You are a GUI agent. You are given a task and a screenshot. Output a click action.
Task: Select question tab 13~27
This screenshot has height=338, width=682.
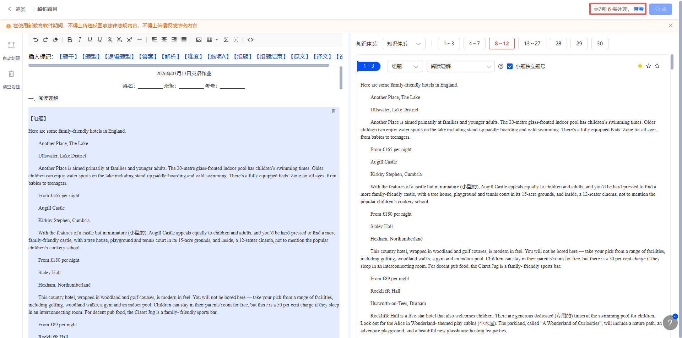pos(532,44)
